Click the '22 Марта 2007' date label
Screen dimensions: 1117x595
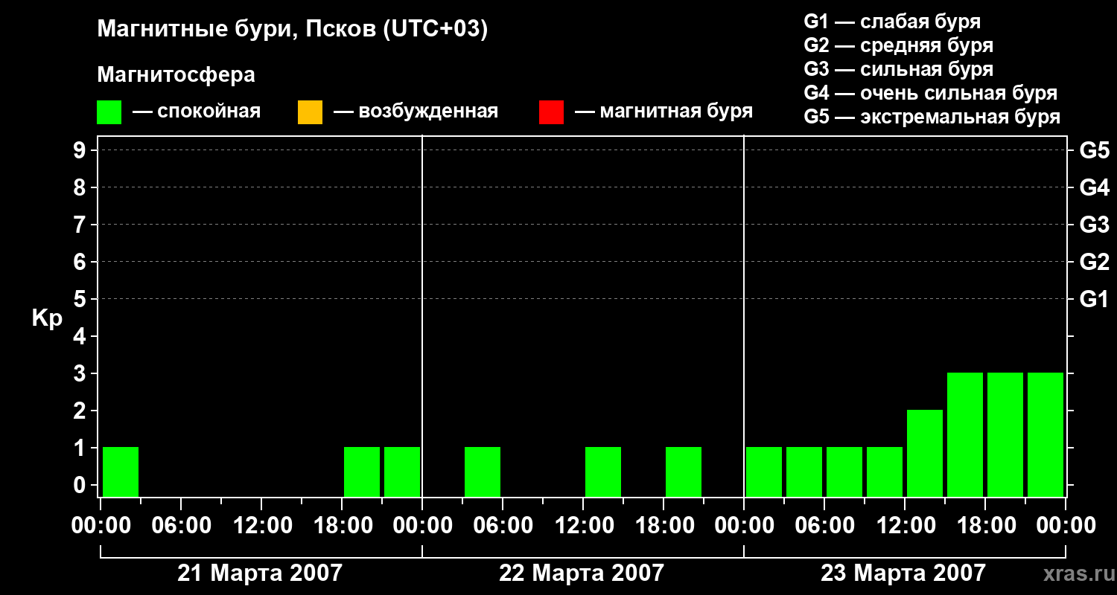tap(582, 573)
